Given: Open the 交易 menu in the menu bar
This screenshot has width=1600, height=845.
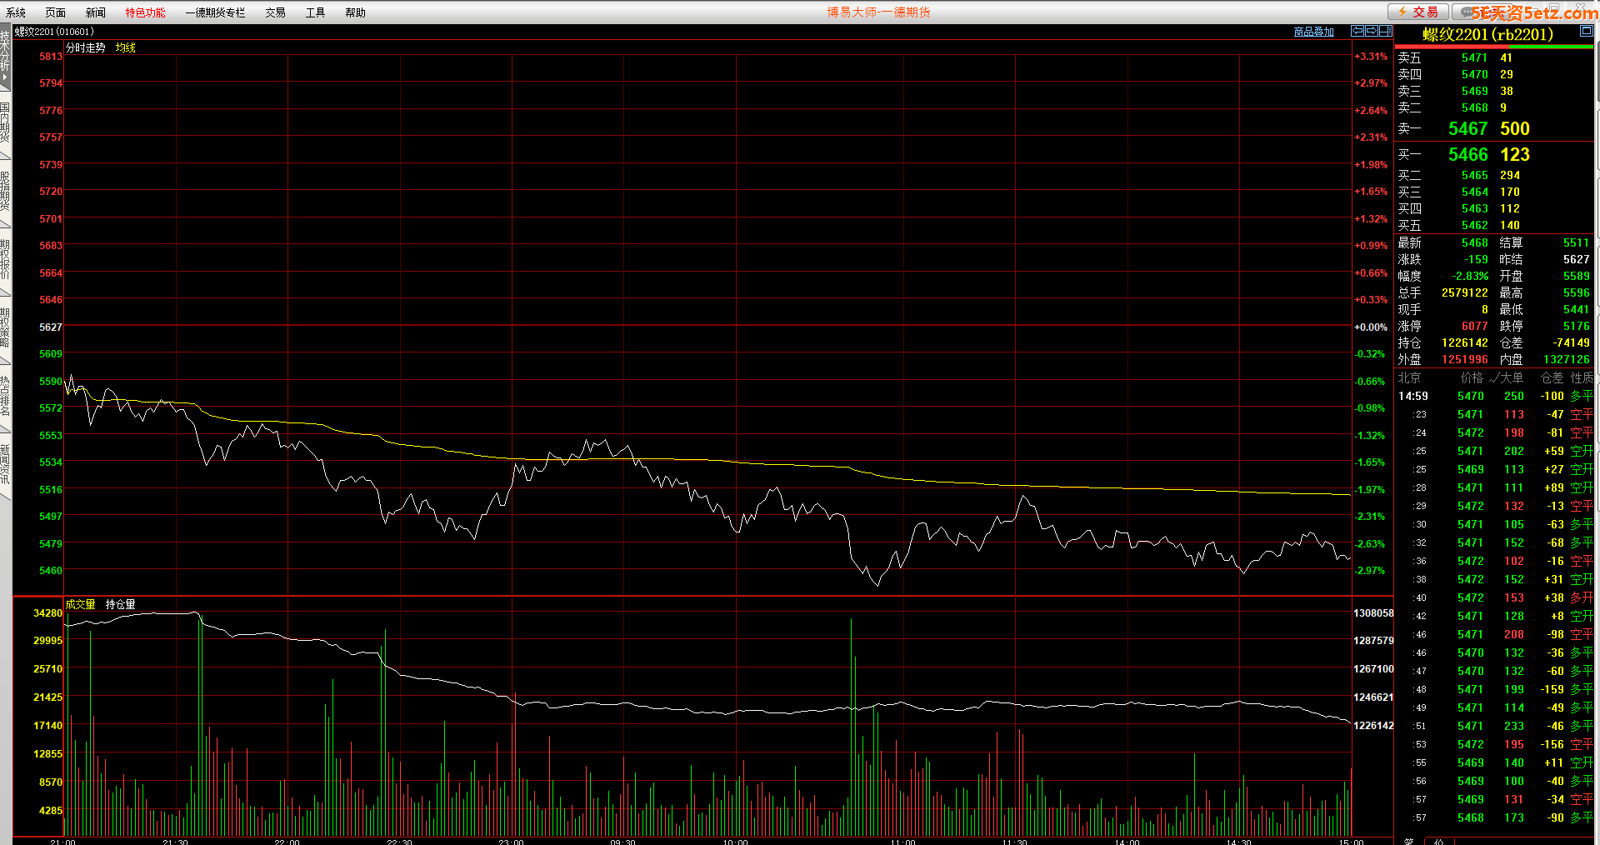Looking at the screenshot, I should (x=276, y=12).
